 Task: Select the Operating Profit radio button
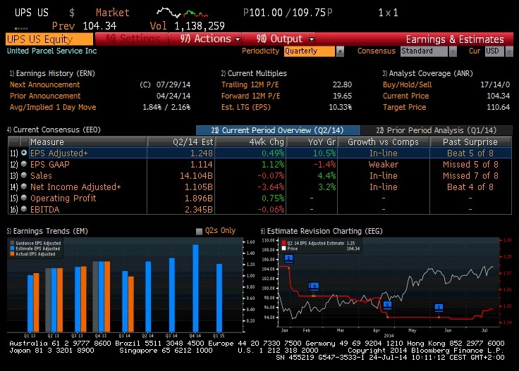[24, 198]
